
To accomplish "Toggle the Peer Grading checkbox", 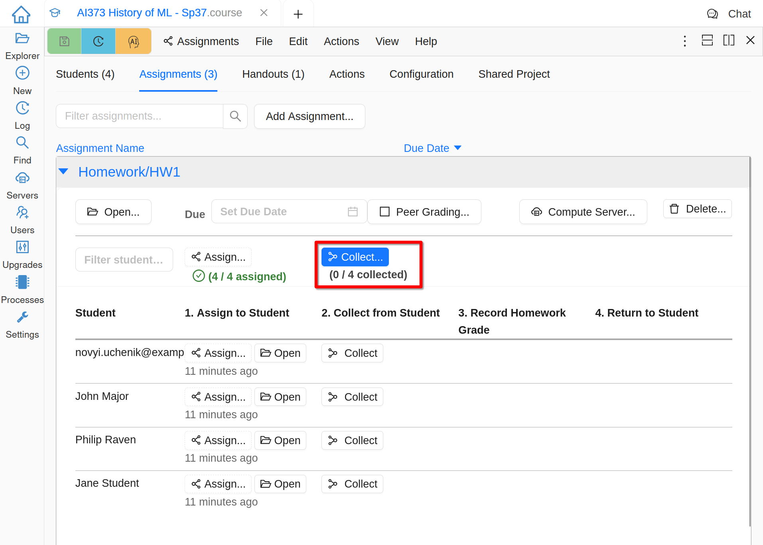I will pyautogui.click(x=384, y=212).
